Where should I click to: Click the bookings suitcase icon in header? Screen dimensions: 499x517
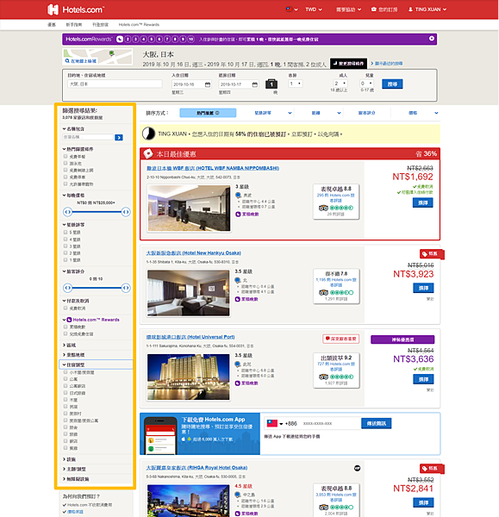(374, 9)
